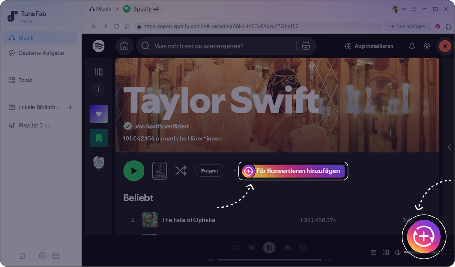Open the Browse icon in search bar

(x=306, y=46)
